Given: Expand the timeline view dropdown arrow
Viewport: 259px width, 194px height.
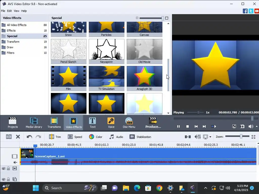Looking at the screenshot, I should tap(210, 137).
